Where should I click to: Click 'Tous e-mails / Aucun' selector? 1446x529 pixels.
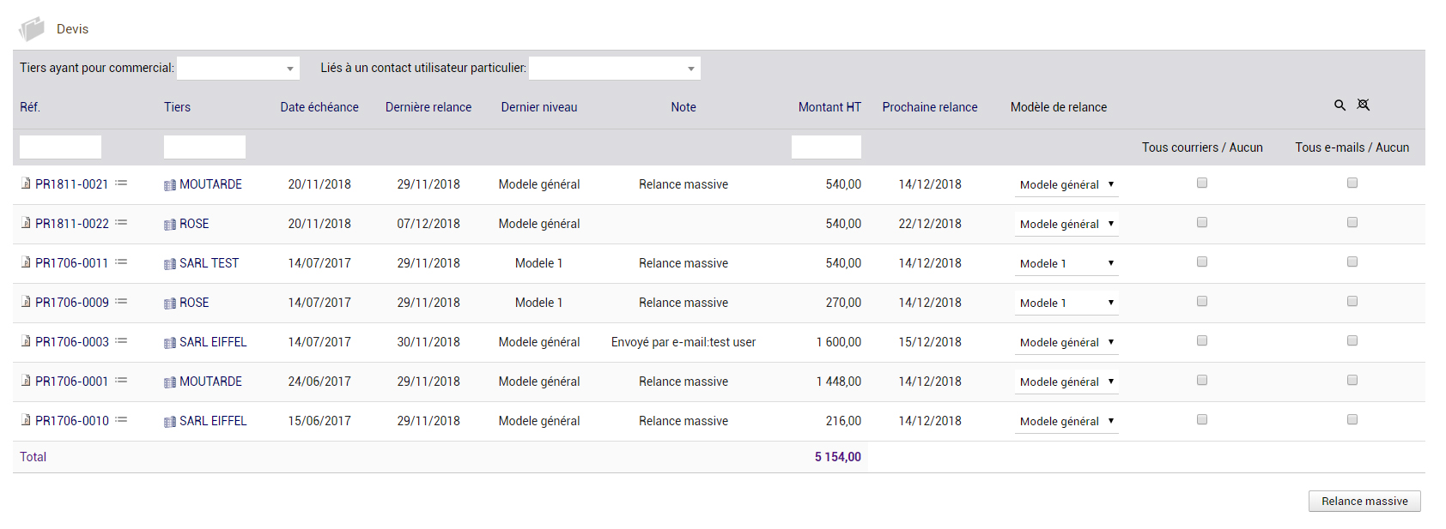click(x=1352, y=147)
